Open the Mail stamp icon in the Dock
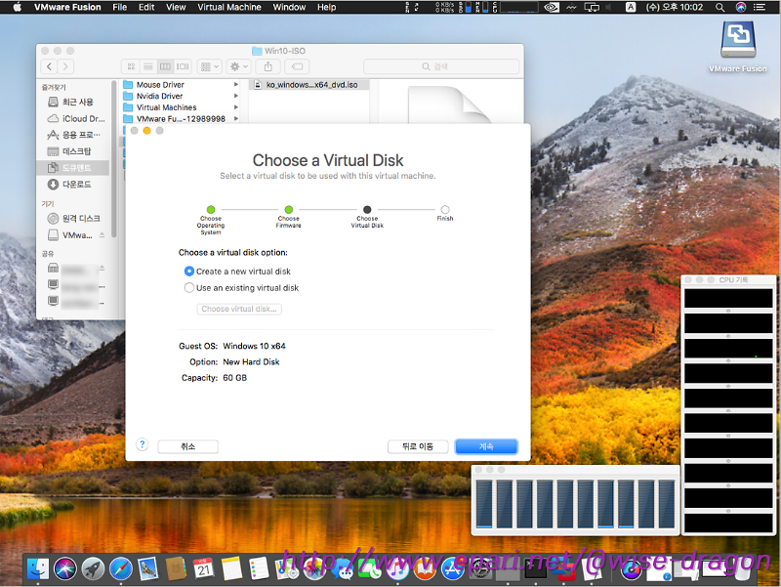Screen dimensions: 781x587 148,568
